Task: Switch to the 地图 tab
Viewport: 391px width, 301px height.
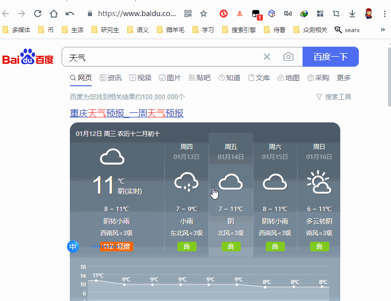Action: [288, 78]
